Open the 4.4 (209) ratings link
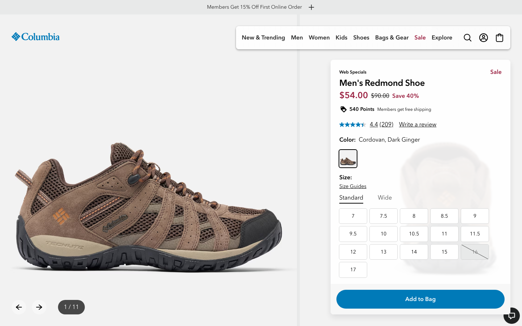522x326 pixels. (381, 125)
